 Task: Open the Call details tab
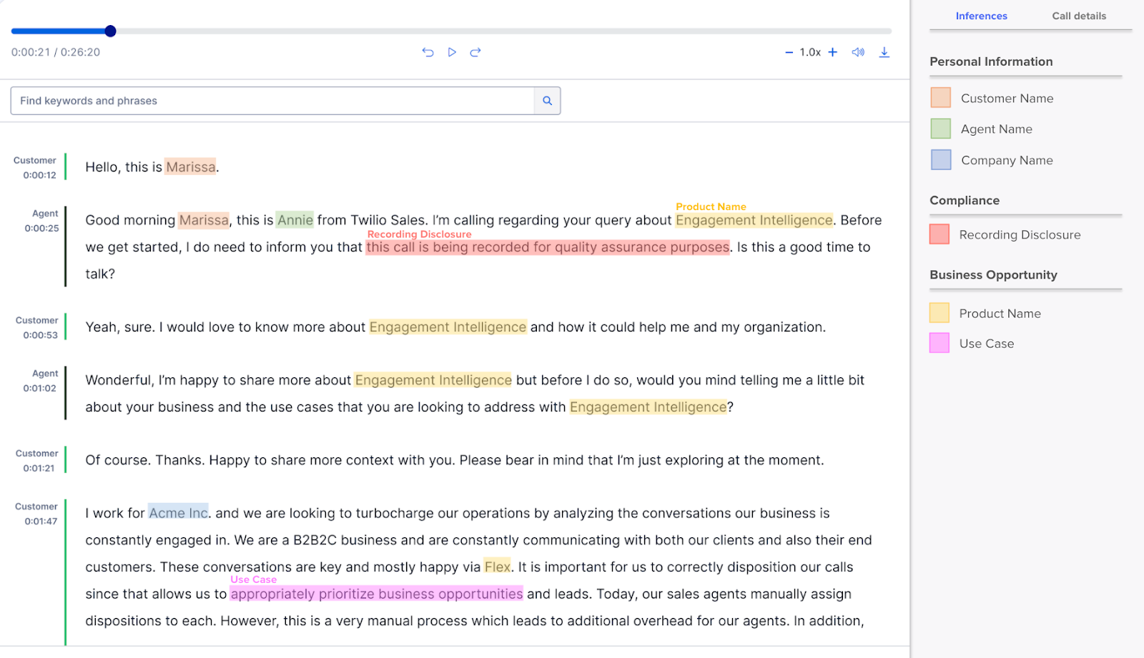[x=1079, y=16]
